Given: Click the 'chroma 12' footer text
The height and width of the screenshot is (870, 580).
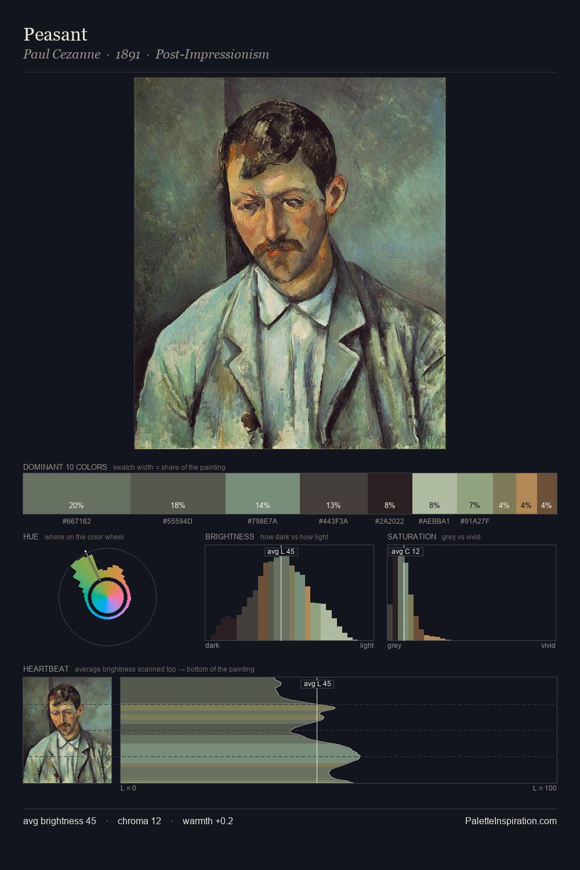Looking at the screenshot, I should click(x=139, y=821).
